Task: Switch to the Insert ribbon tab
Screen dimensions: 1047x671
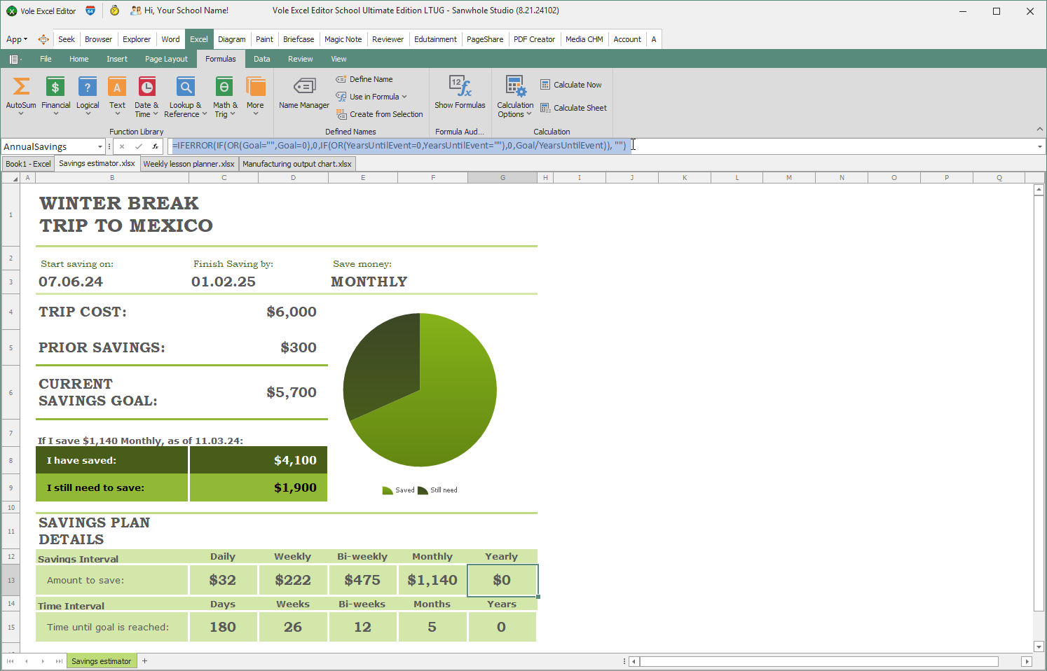Action: click(117, 59)
